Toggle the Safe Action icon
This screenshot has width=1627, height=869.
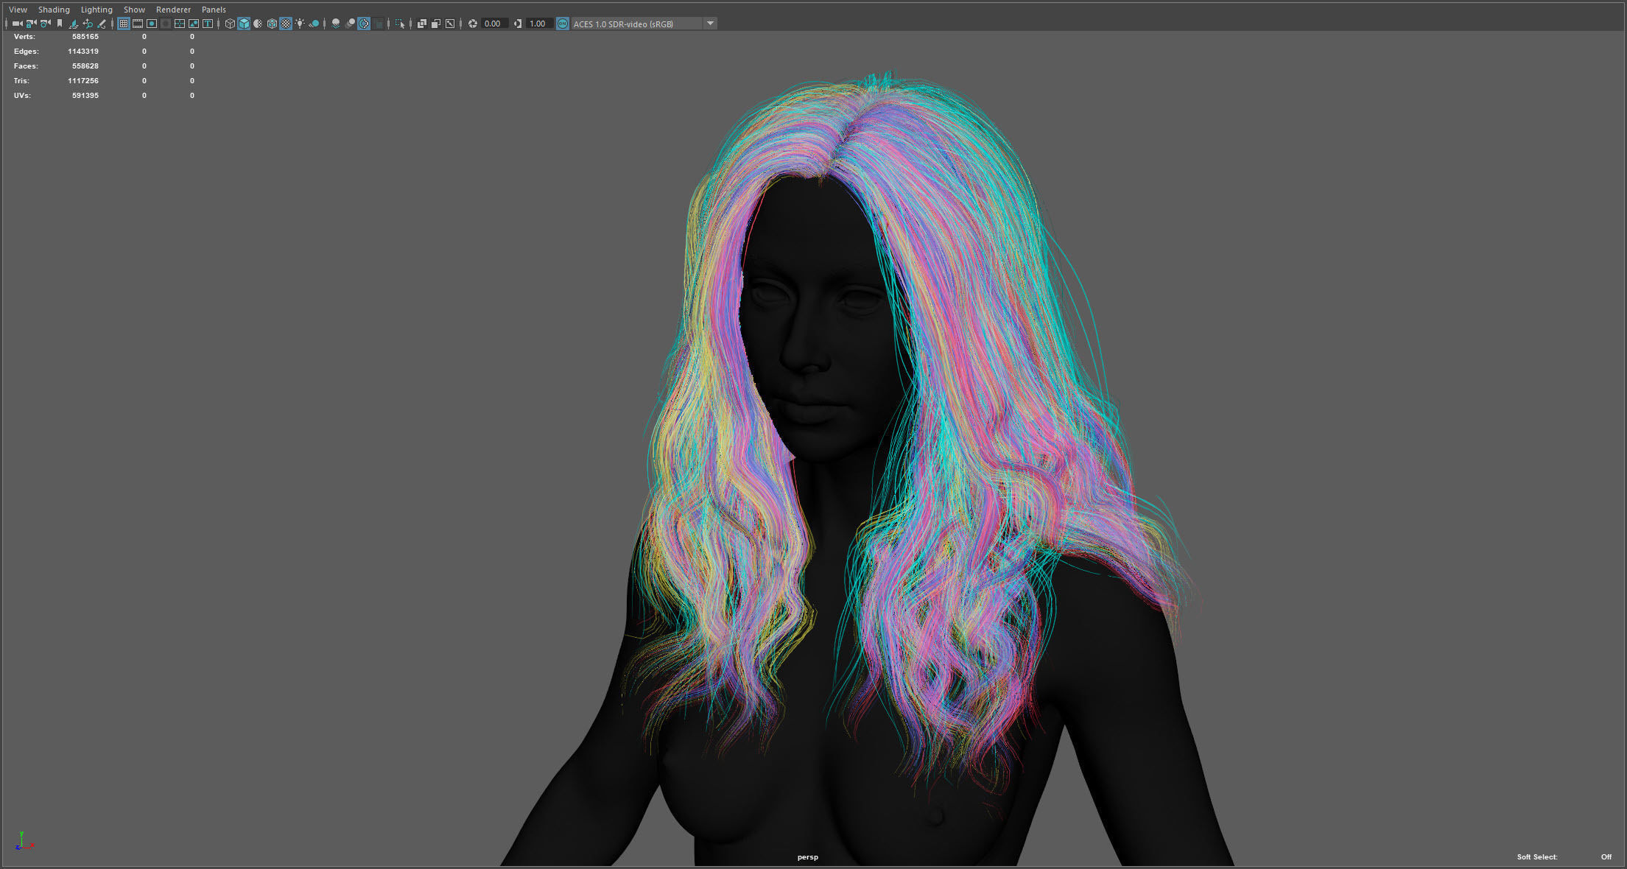point(194,24)
